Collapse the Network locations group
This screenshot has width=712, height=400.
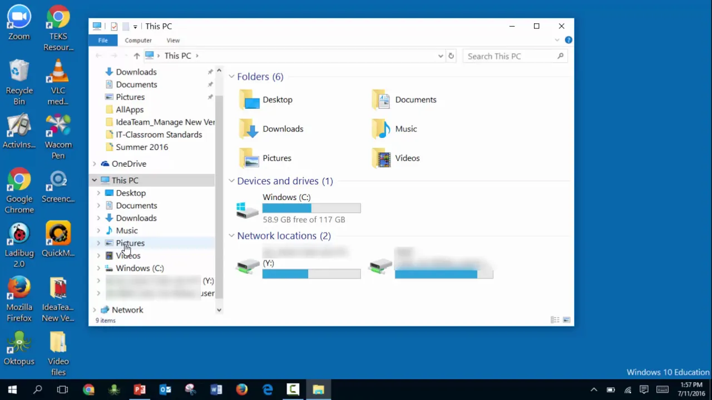pyautogui.click(x=231, y=236)
